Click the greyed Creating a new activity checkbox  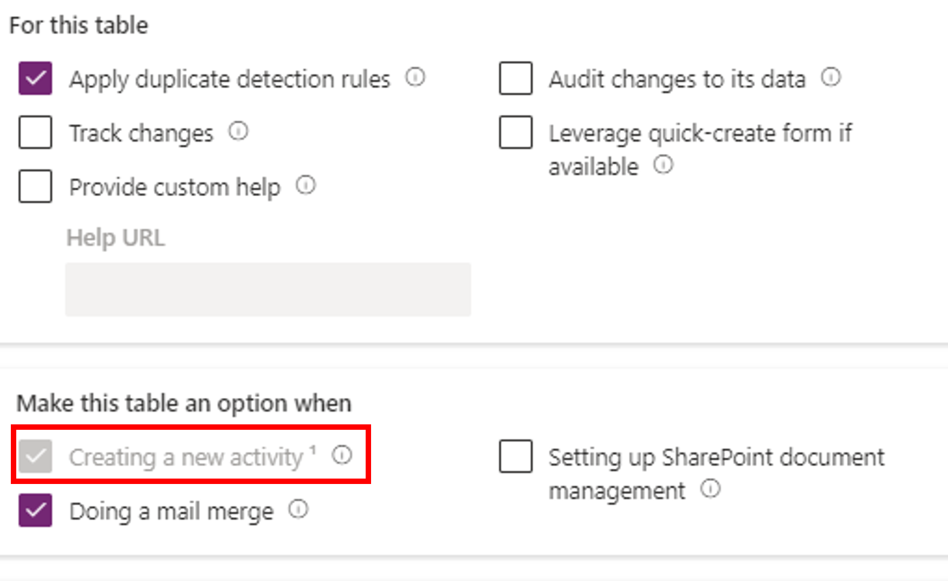point(35,456)
